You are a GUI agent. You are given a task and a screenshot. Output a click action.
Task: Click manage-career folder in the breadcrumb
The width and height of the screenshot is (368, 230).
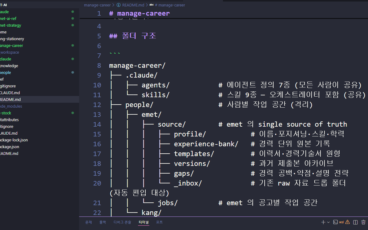(x=98, y=5)
